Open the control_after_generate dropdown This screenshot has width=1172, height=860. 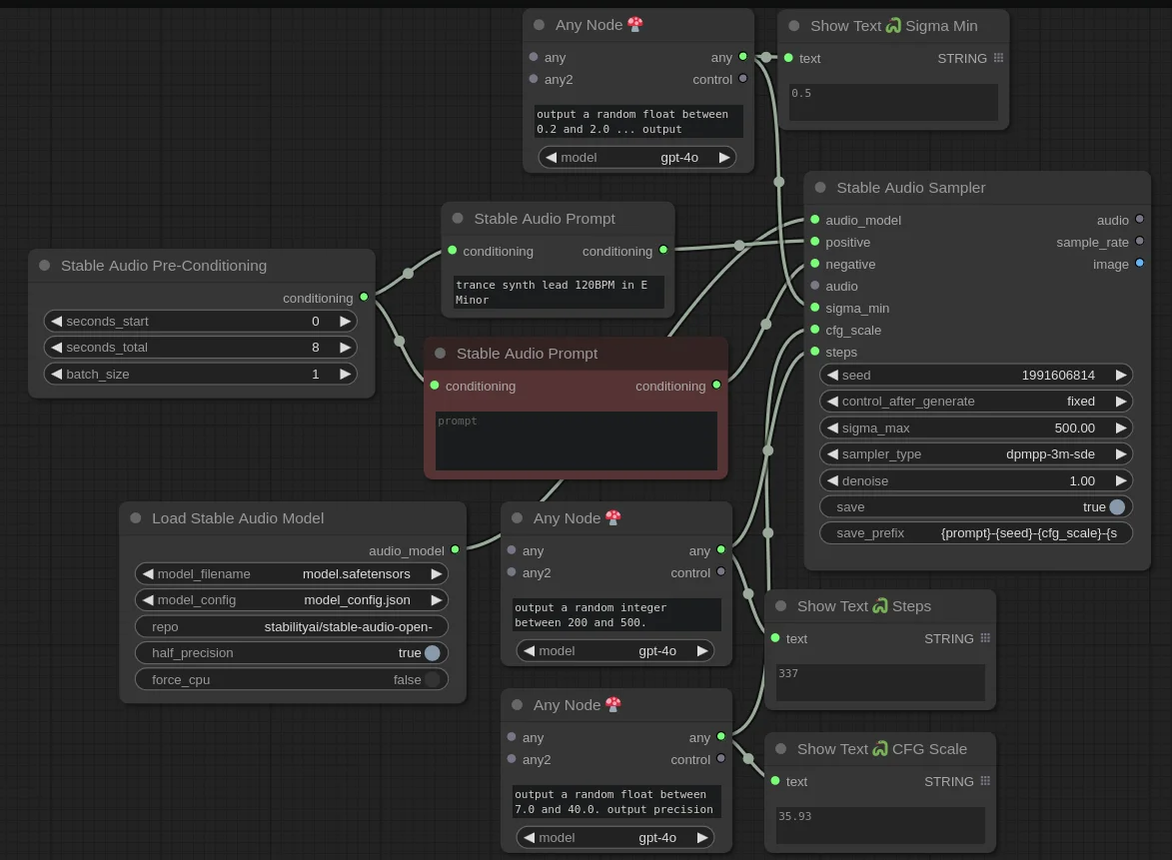(x=975, y=402)
